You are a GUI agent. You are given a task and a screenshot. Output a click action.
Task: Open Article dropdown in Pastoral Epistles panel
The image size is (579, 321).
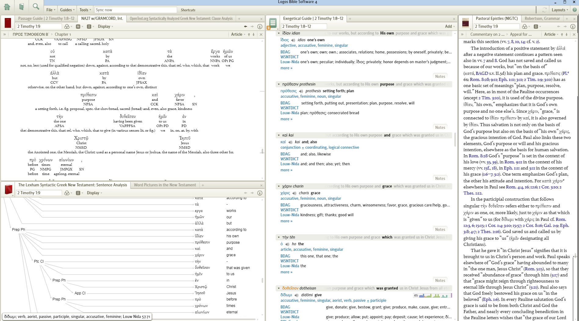(x=551, y=35)
